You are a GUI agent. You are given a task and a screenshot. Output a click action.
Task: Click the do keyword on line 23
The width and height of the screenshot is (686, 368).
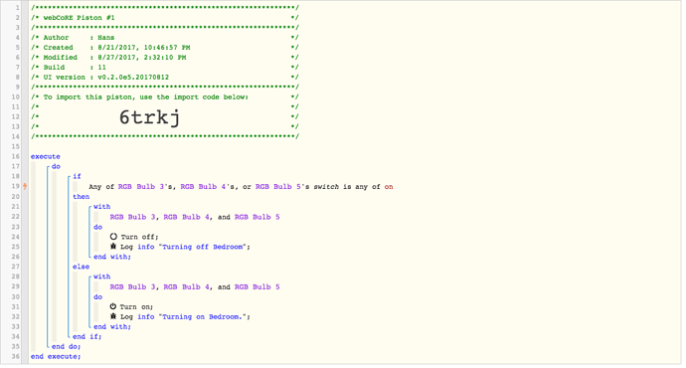click(x=97, y=227)
